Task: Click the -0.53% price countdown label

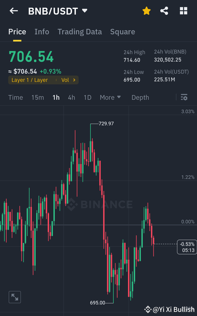Action: pyautogui.click(x=187, y=247)
